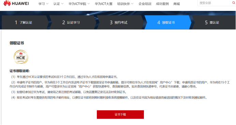Click the 证书领取说明 subheading
The image size is (236, 125).
coord(20,71)
